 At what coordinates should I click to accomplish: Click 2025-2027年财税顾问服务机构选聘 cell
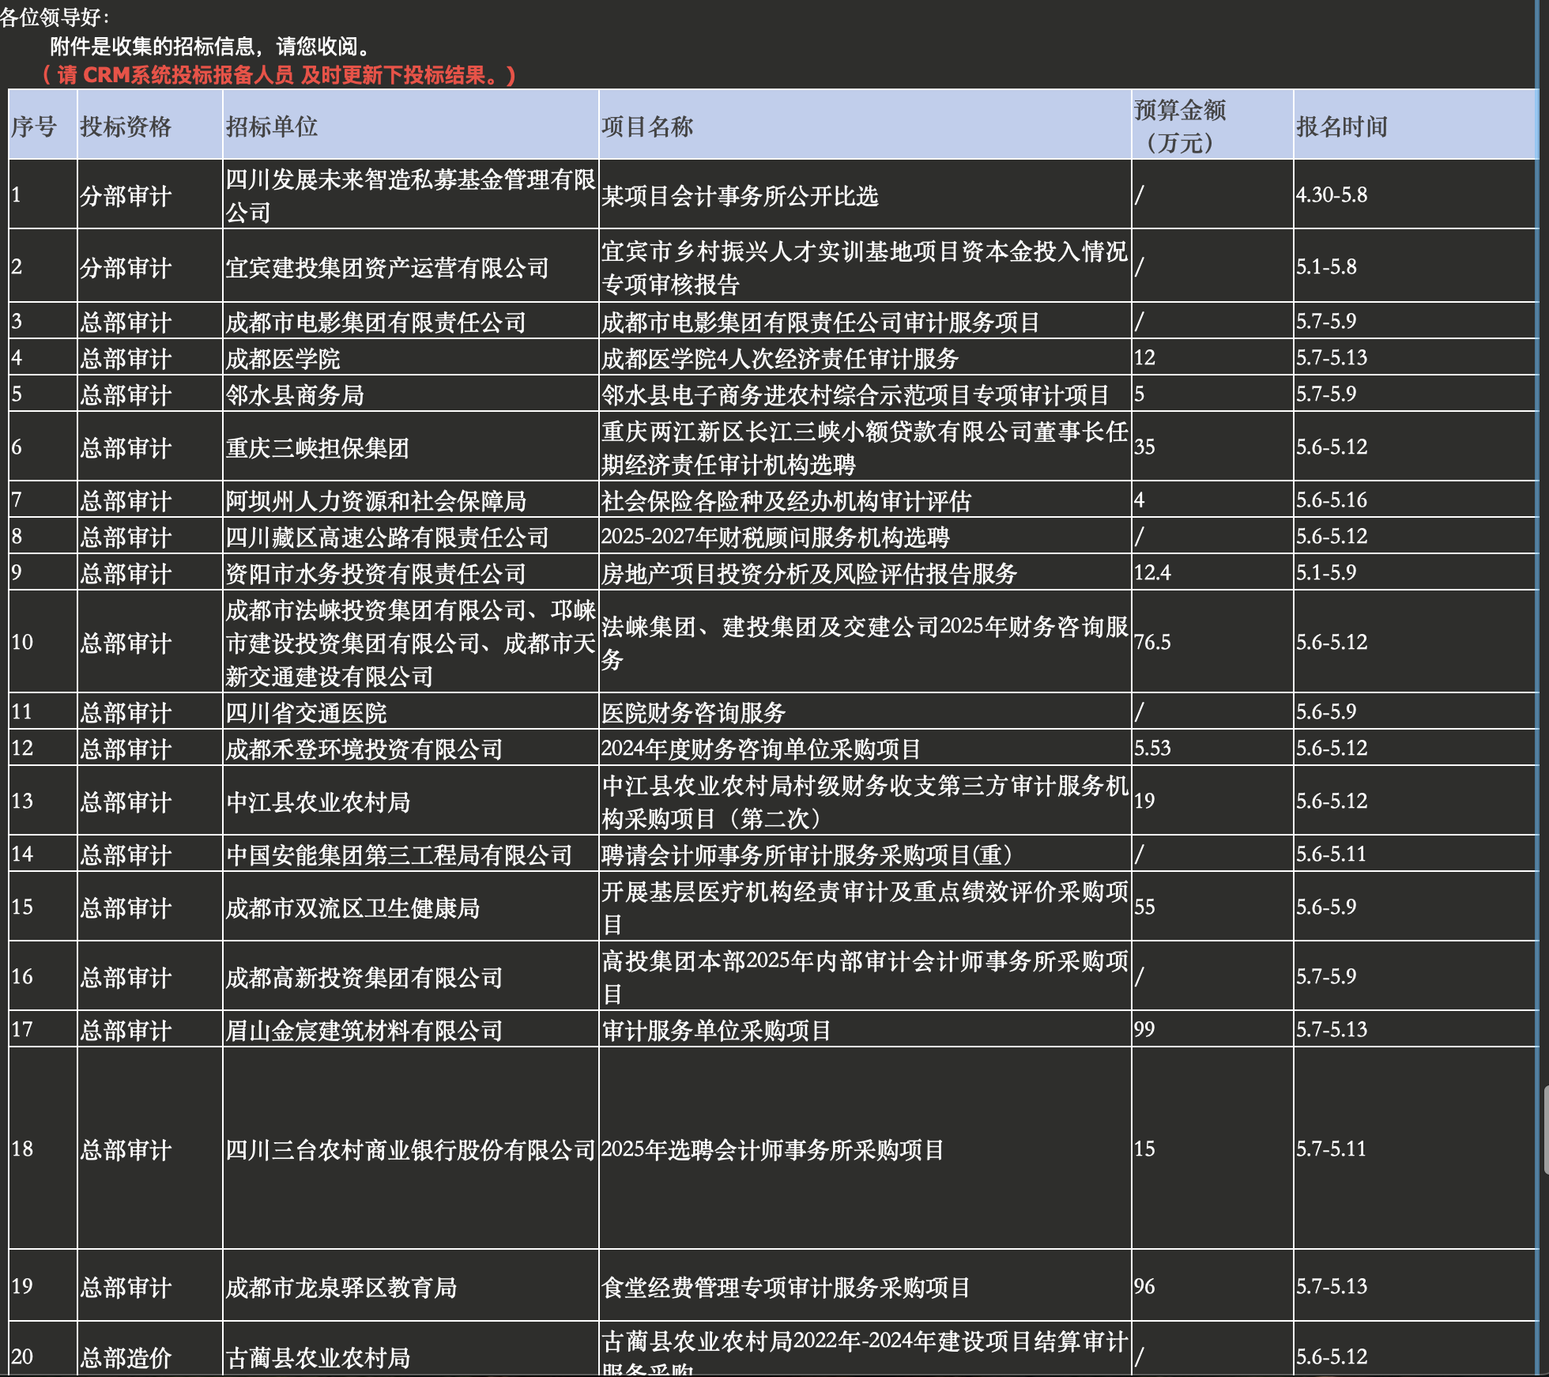(865, 536)
